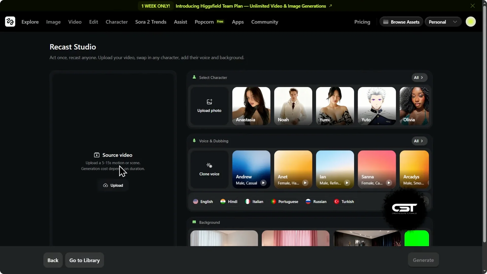Play a preview of Andrew's voice
Screen dimensions: 487x274
pos(263,182)
